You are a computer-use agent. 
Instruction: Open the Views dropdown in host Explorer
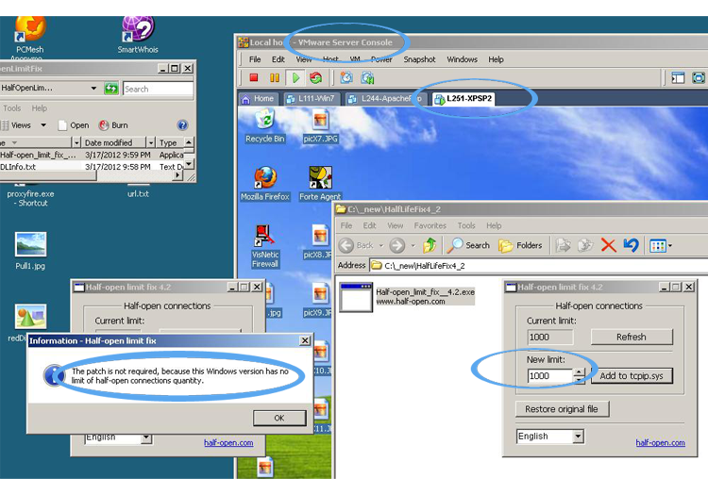click(x=43, y=124)
